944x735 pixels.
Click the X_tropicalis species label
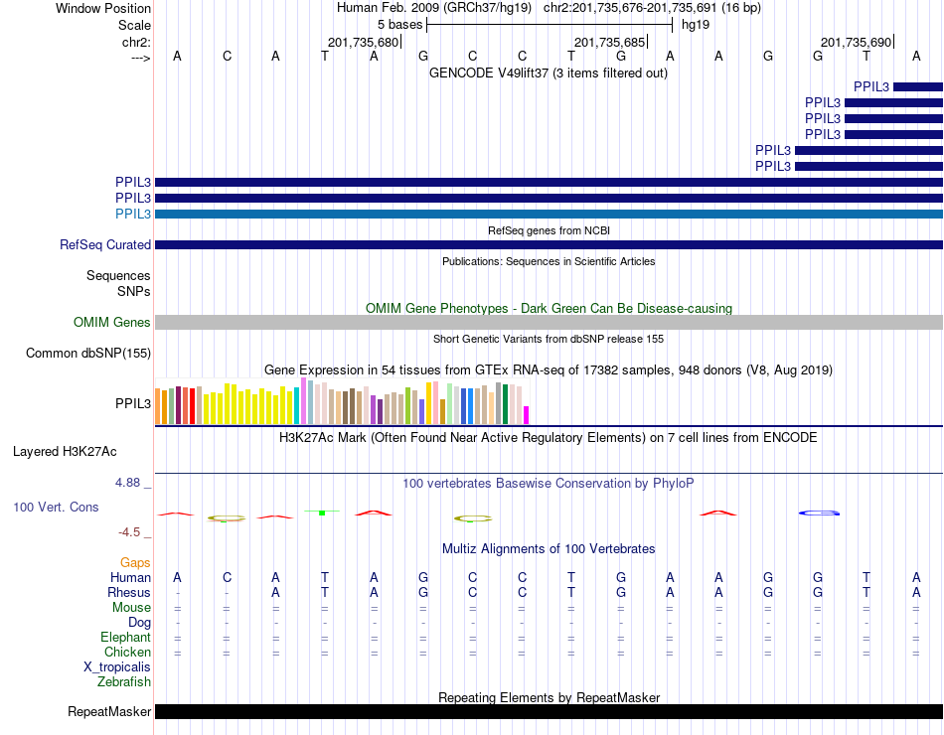pos(117,667)
